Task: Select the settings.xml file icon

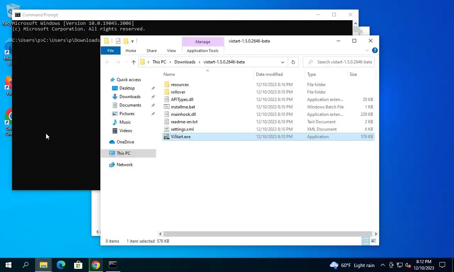Action: pyautogui.click(x=167, y=129)
